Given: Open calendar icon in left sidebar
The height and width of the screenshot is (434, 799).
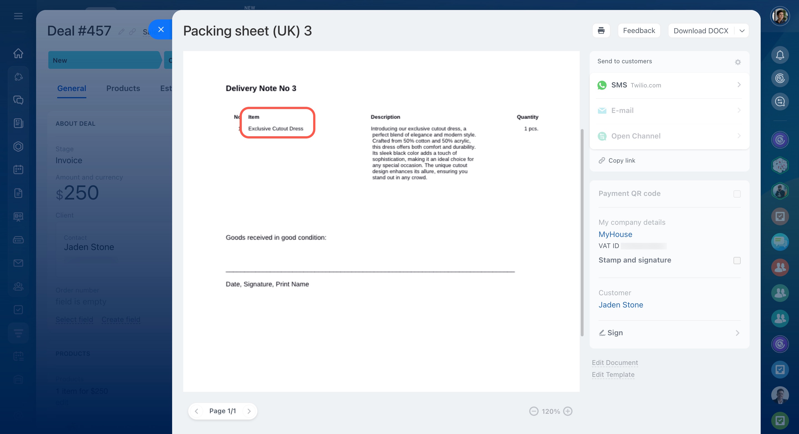Looking at the screenshot, I should coord(18,170).
